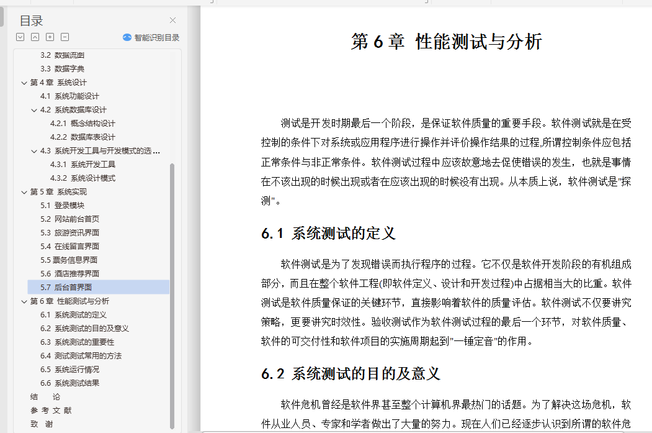The width and height of the screenshot is (652, 433).
Task: Click heading 6.1 系统测试的定义 in document
Action: [x=328, y=233]
